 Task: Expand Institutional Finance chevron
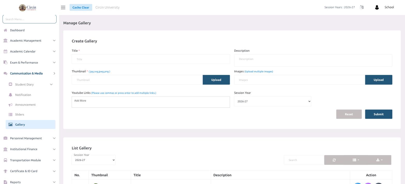pyautogui.click(x=54, y=149)
